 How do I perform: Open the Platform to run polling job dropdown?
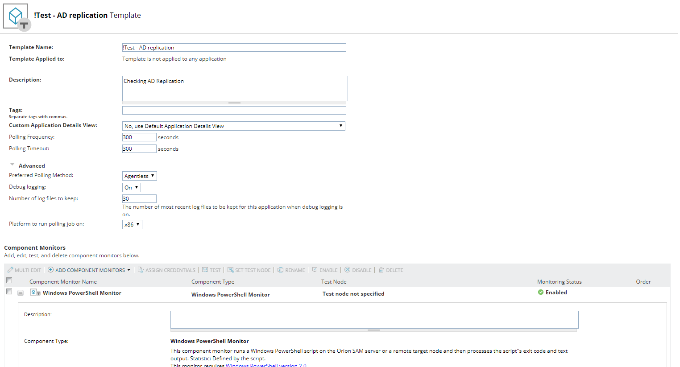[x=132, y=224]
